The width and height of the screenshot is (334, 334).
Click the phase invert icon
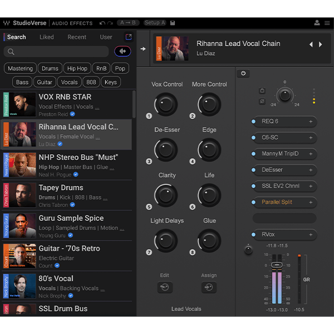tap(262, 101)
